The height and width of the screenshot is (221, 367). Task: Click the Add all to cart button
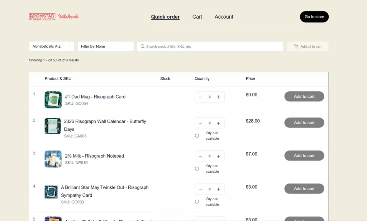[308, 47]
